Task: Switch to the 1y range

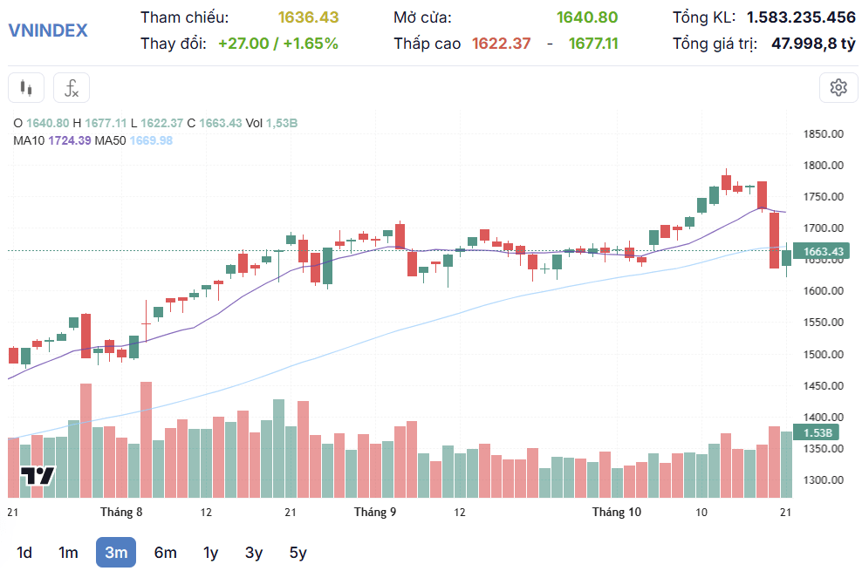Action: pos(210,553)
